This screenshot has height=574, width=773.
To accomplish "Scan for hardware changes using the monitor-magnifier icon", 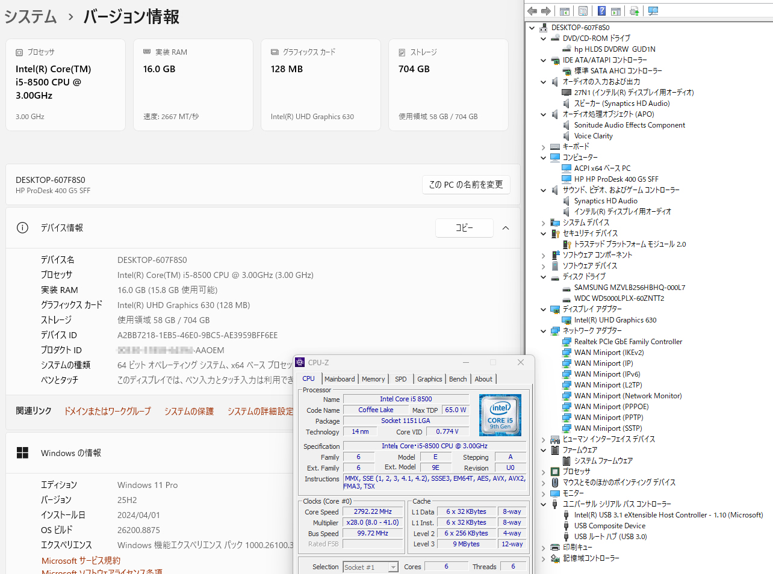I will [653, 11].
